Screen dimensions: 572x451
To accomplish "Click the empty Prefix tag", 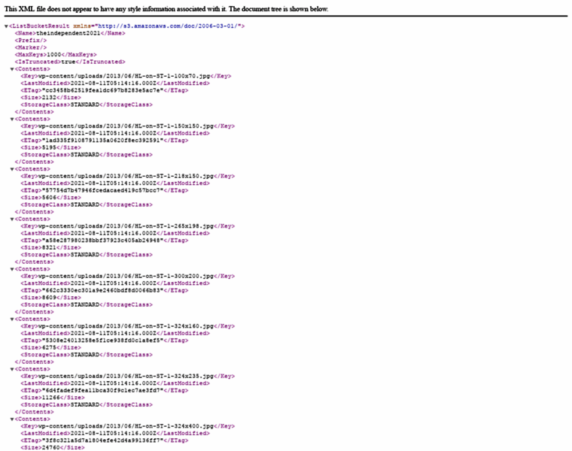I will click(x=31, y=41).
